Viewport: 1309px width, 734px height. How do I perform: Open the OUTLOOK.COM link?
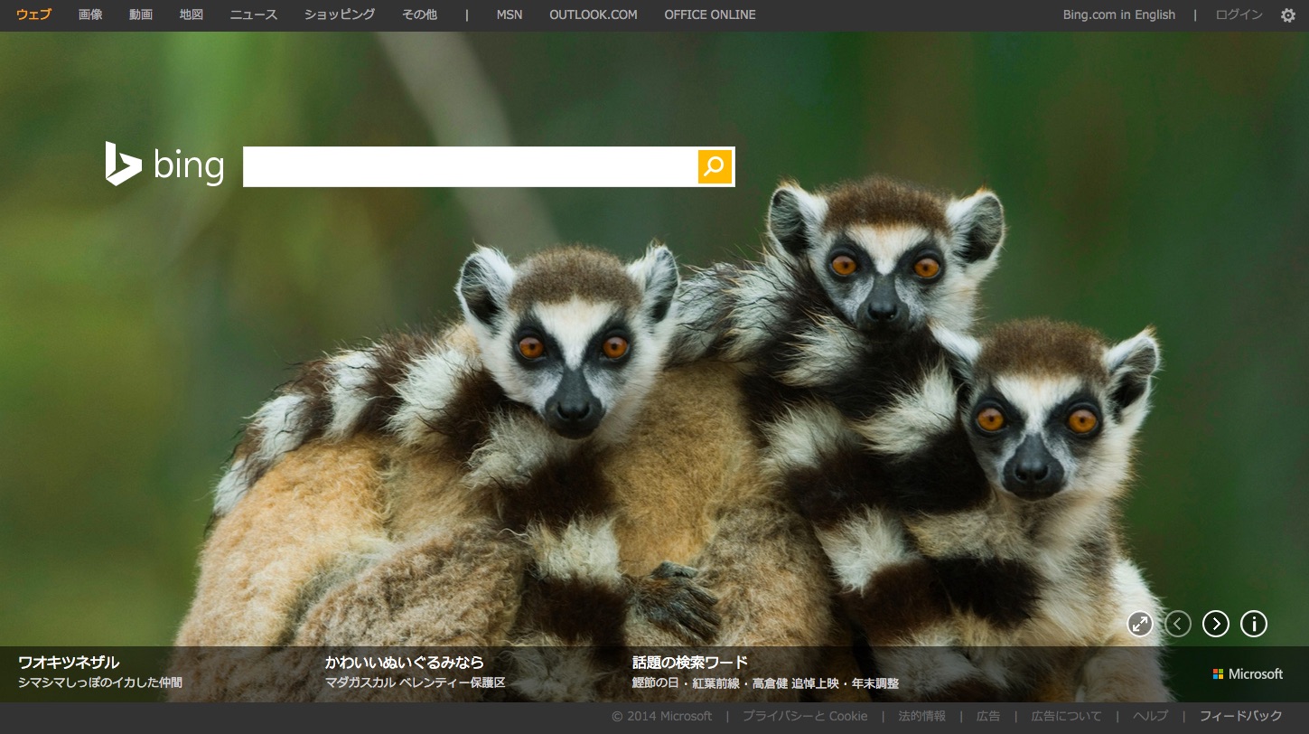[593, 14]
